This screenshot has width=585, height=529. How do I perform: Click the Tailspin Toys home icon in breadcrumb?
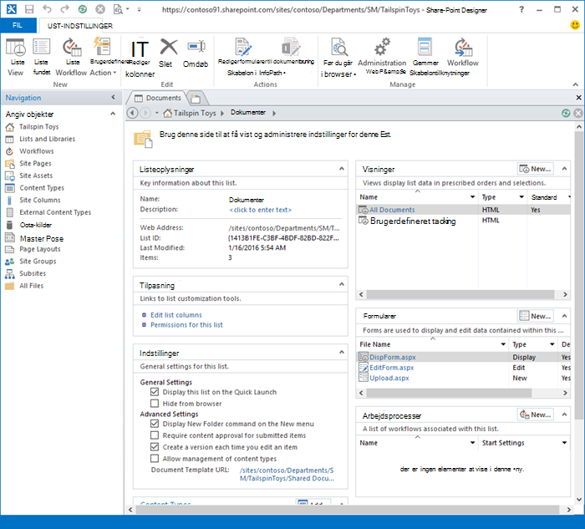[168, 113]
